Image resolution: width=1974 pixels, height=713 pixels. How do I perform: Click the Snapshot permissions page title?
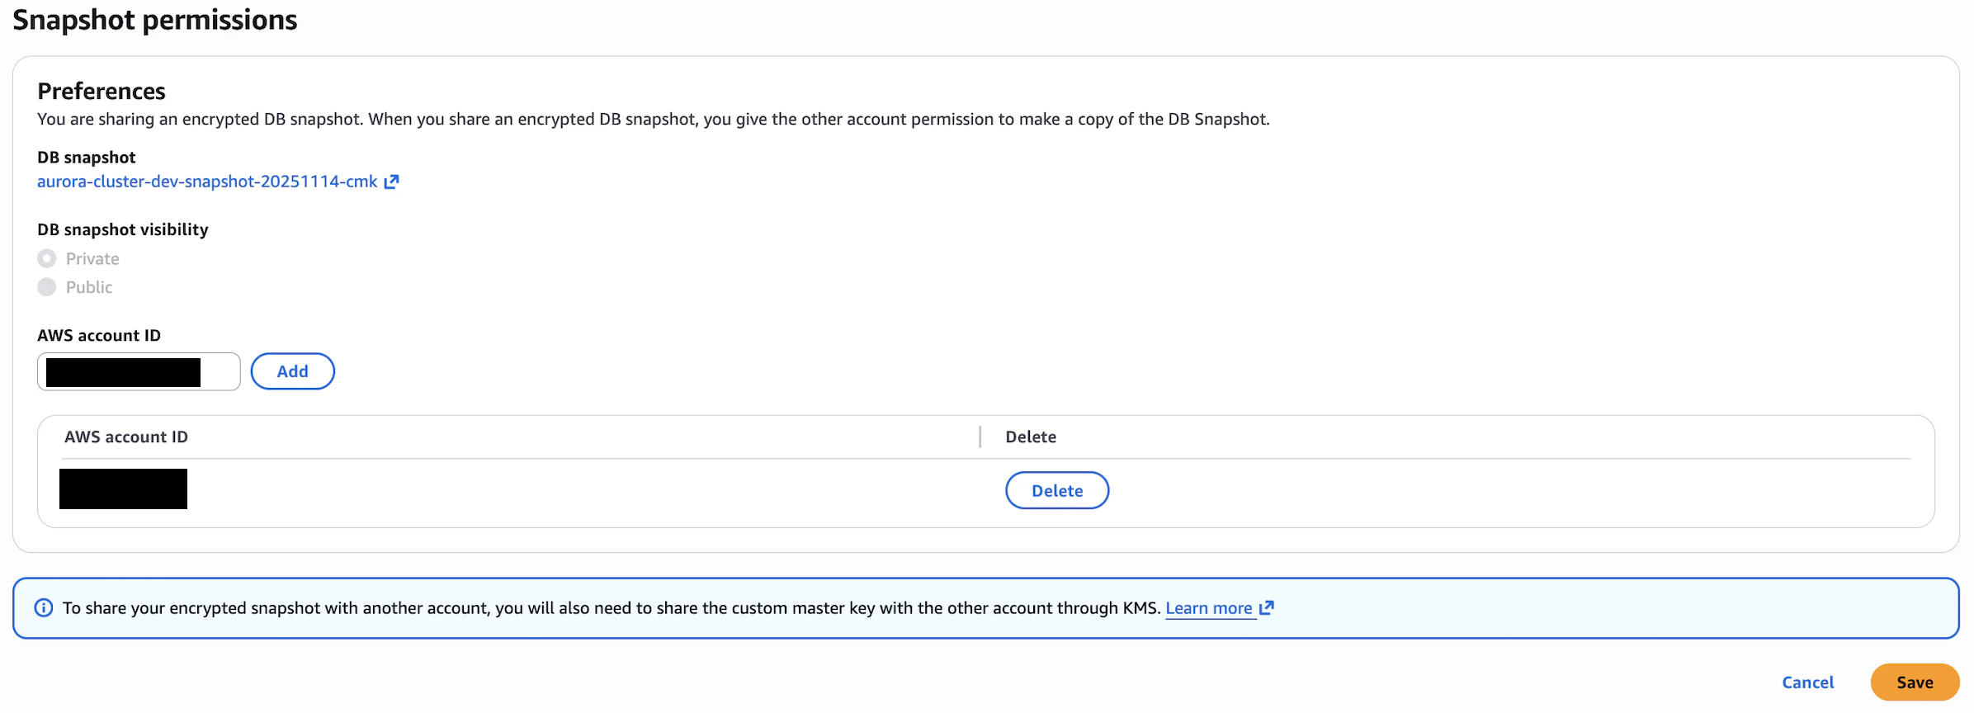pos(155,20)
